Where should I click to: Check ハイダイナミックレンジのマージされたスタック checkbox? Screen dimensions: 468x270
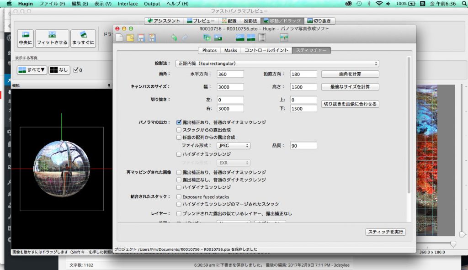pos(179,204)
